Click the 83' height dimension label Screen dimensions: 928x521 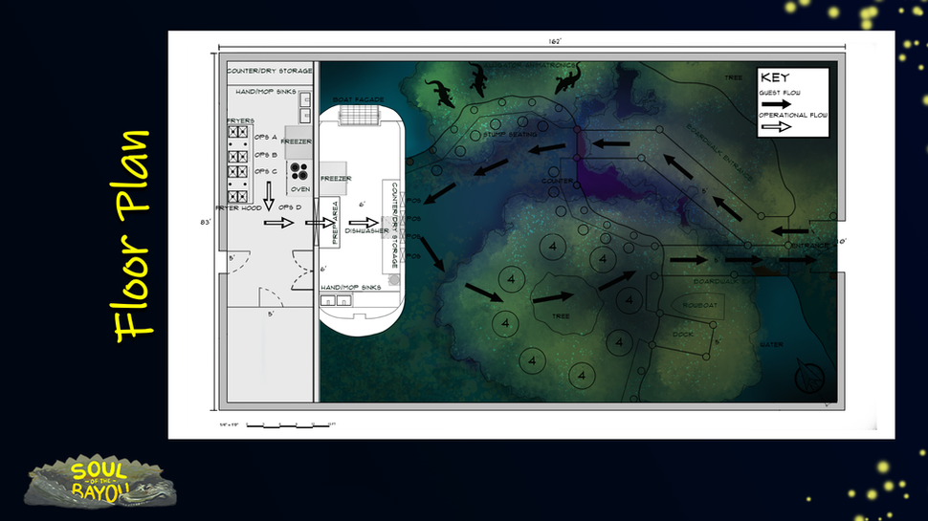click(x=206, y=223)
